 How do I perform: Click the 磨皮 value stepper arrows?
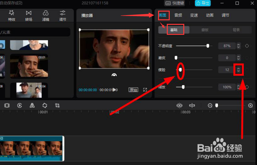pyautogui.click(x=239, y=58)
